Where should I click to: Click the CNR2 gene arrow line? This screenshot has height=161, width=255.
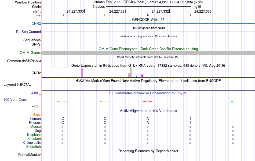tap(148, 24)
